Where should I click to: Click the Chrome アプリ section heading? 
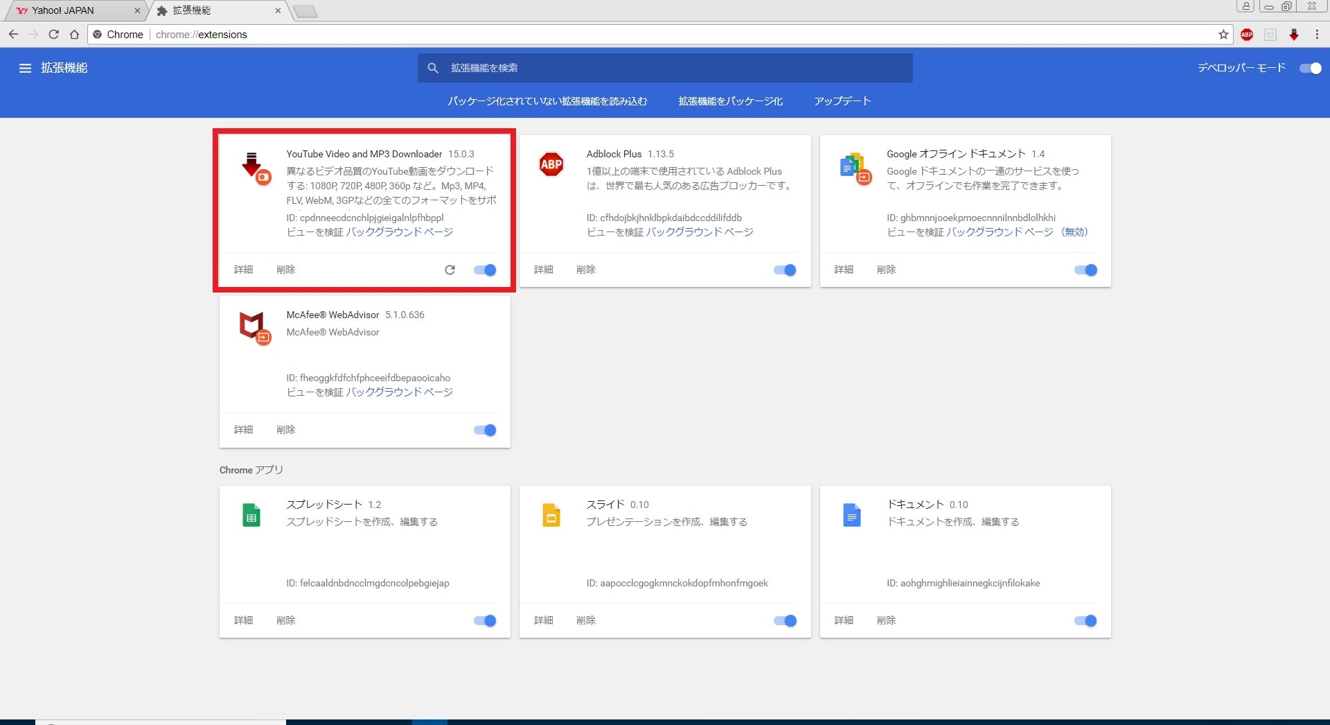tap(251, 470)
